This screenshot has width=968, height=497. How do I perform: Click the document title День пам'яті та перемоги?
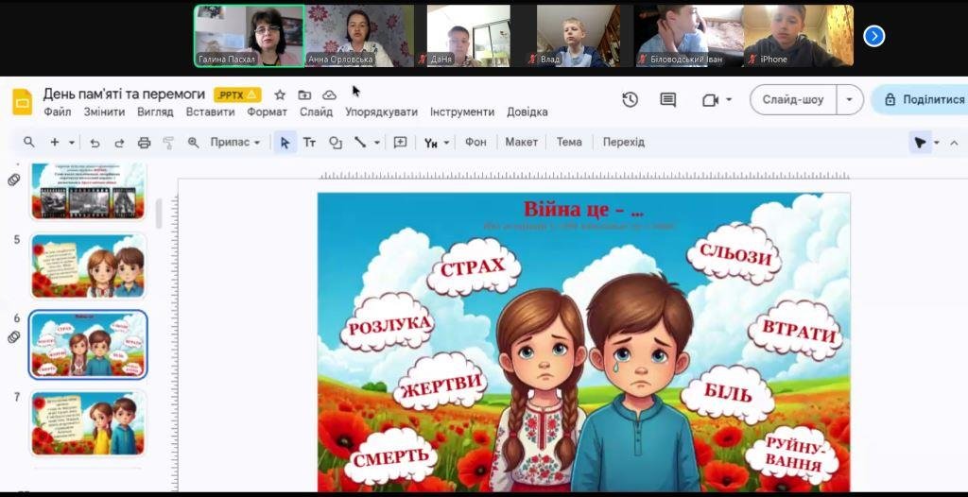click(x=124, y=94)
